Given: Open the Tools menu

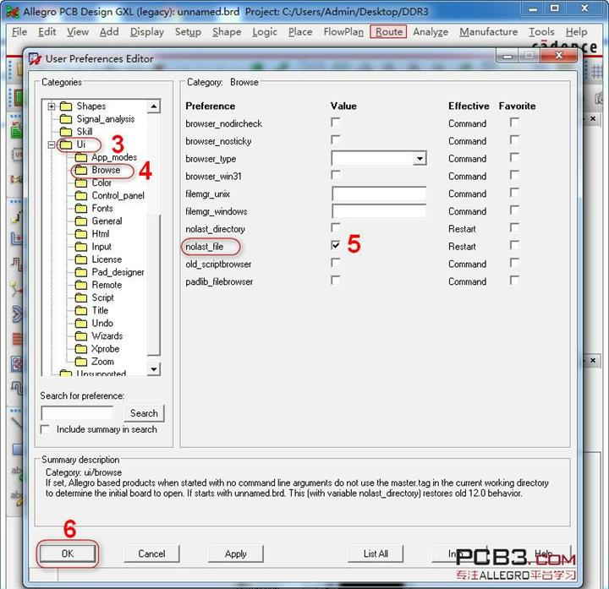Looking at the screenshot, I should [x=541, y=32].
